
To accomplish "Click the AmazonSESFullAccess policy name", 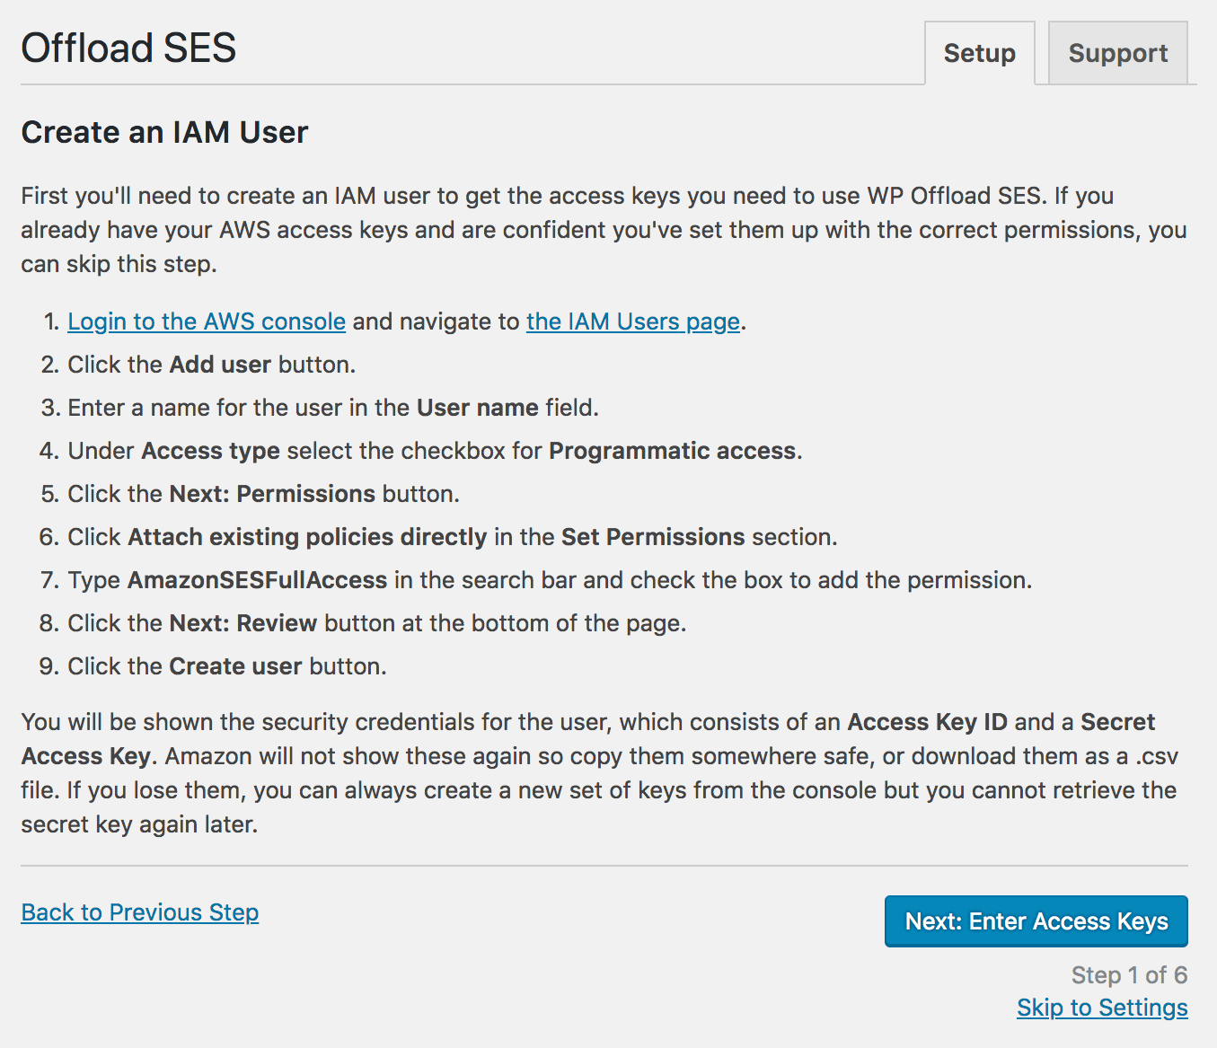I will click(257, 580).
